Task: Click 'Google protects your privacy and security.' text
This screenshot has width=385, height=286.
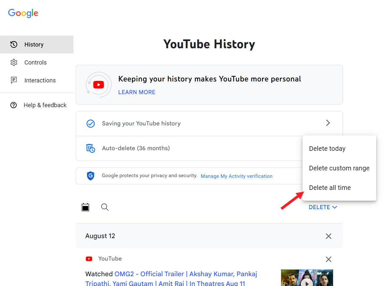Action: pyautogui.click(x=150, y=176)
